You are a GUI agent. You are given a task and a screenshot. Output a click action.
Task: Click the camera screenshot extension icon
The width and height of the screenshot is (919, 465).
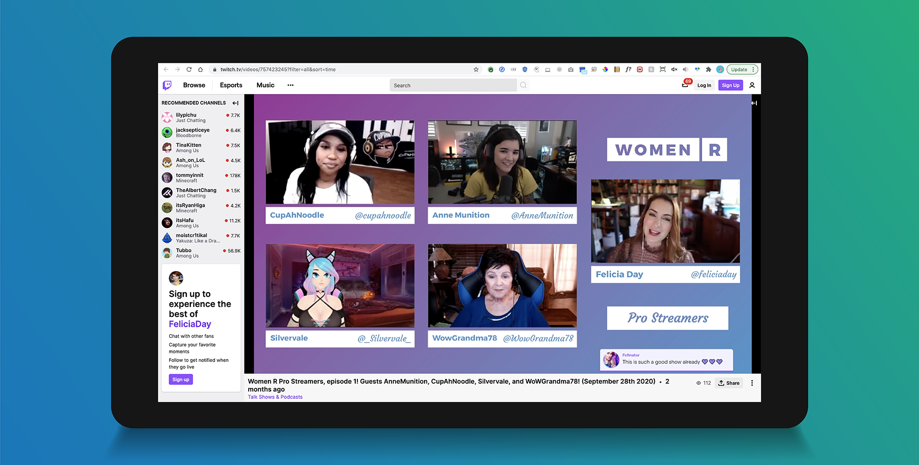[571, 70]
